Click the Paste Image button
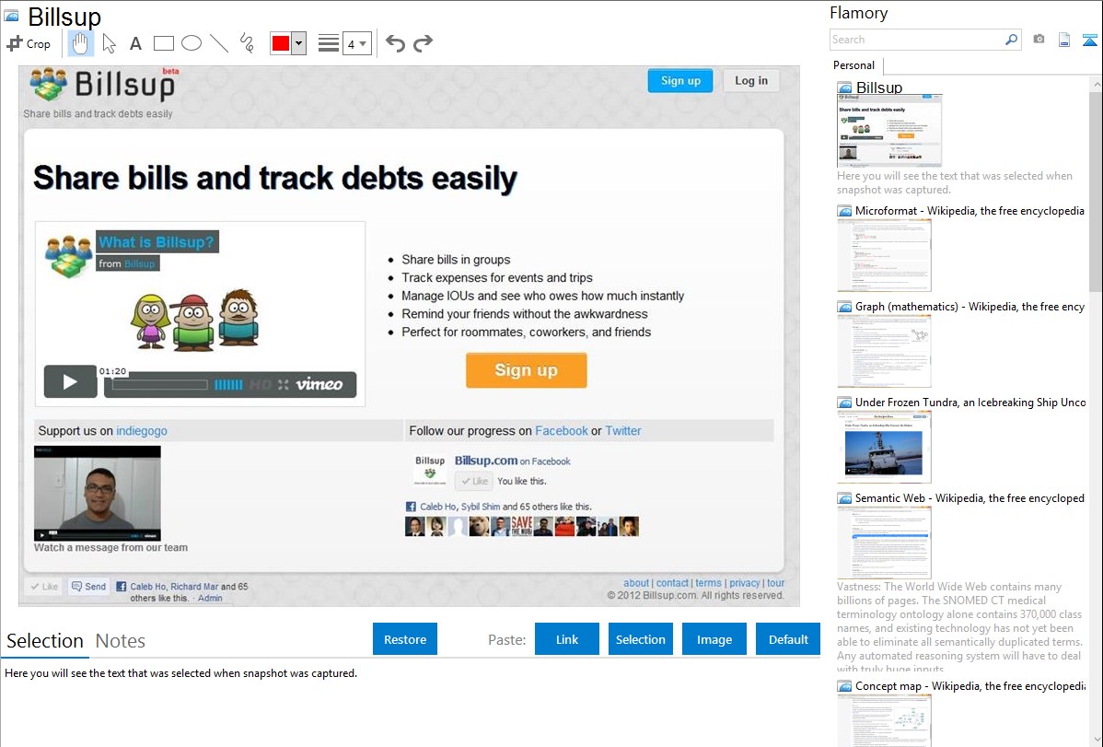 (714, 639)
